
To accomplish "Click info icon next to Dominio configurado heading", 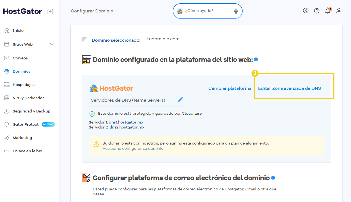I will pyautogui.click(x=256, y=59).
